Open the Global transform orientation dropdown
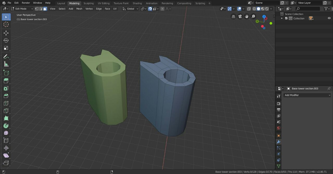The image size is (333, 174). [x=130, y=9]
